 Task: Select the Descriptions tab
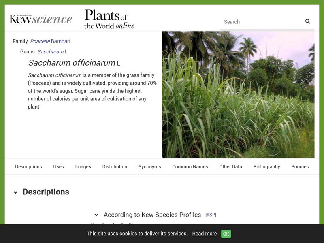[x=28, y=166]
